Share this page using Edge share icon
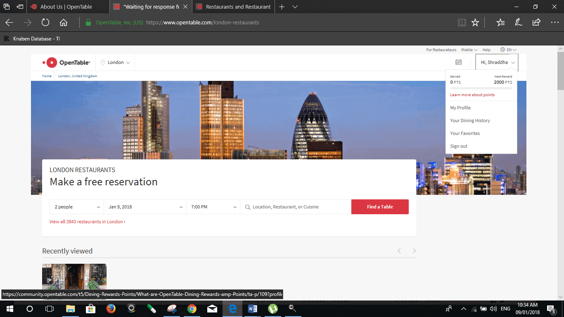The height and width of the screenshot is (317, 564). 536,23
